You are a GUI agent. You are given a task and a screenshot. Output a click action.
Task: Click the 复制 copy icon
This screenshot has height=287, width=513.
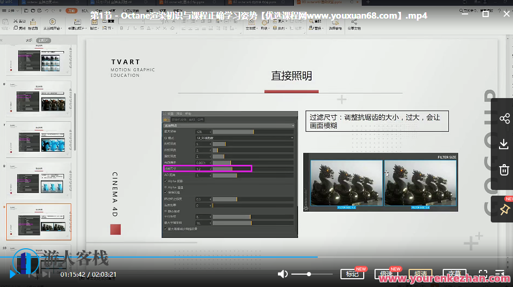20,28
